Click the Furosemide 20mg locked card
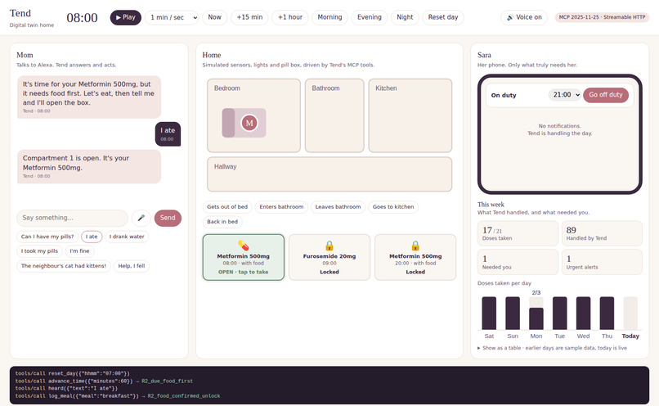659x406 pixels. (x=329, y=258)
